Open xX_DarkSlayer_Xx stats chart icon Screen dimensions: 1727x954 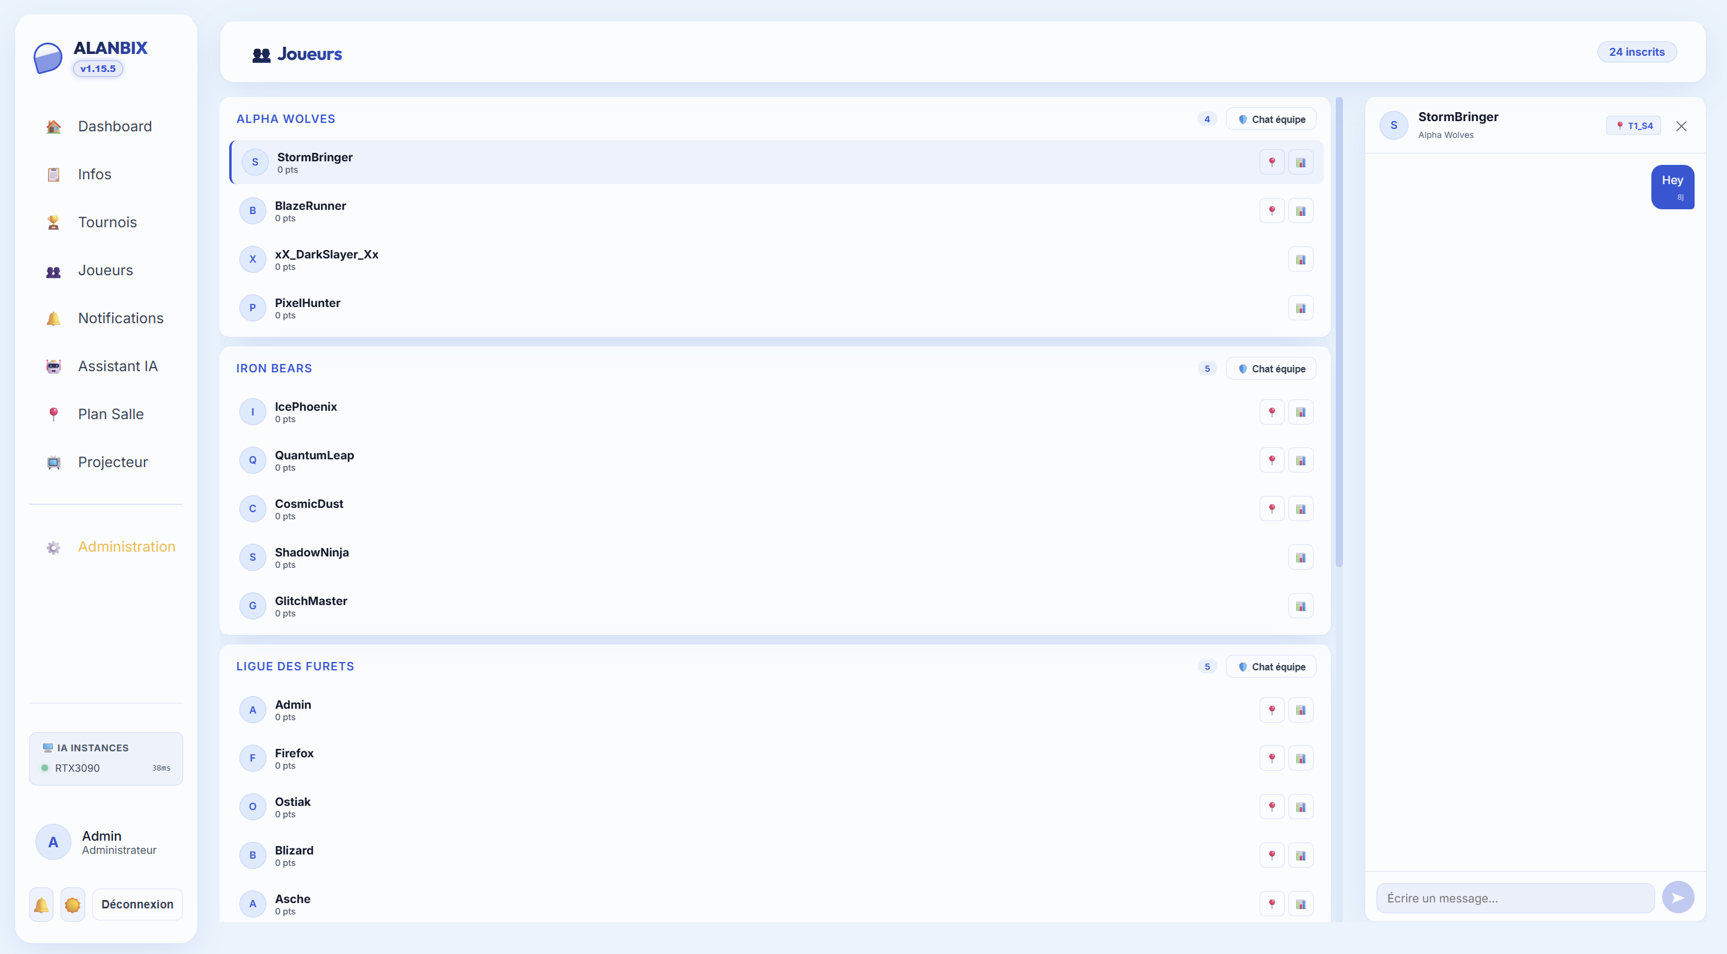[x=1300, y=259]
